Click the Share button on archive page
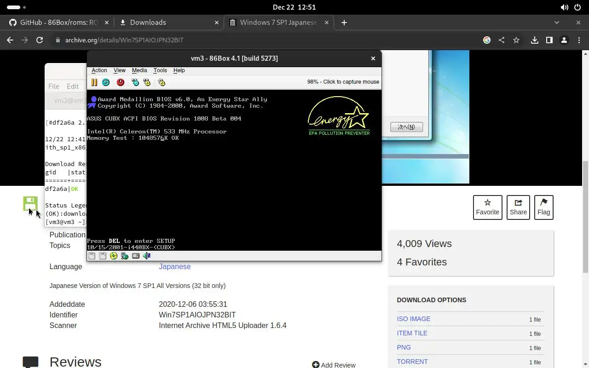The width and height of the screenshot is (589, 368). (518, 207)
